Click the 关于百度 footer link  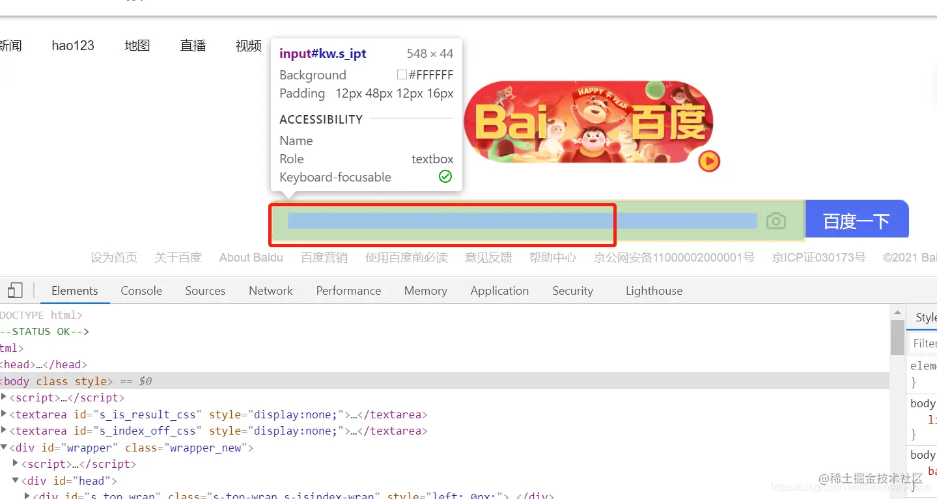178,258
